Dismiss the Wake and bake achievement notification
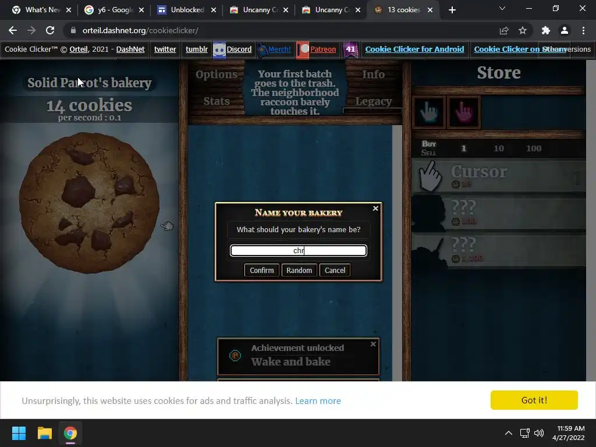This screenshot has height=447, width=596. coord(373,344)
